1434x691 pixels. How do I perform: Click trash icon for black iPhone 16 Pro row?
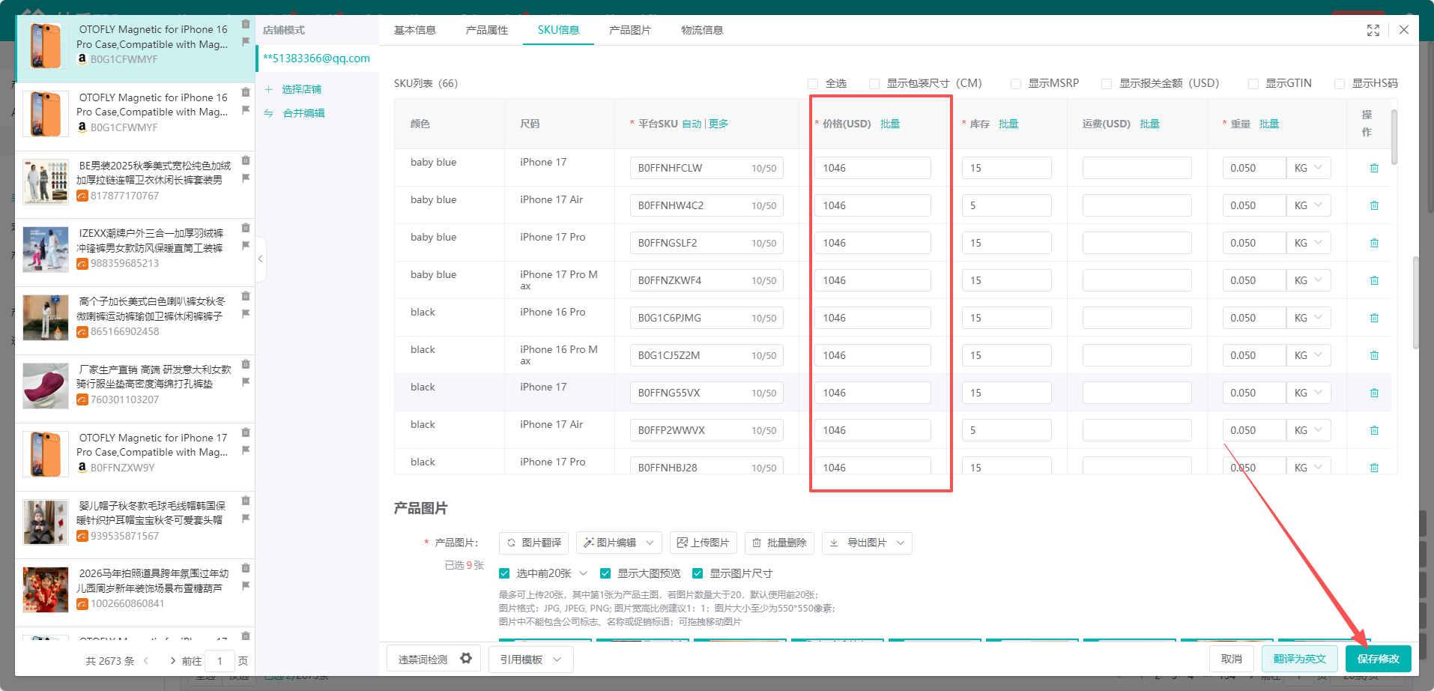pyautogui.click(x=1374, y=318)
